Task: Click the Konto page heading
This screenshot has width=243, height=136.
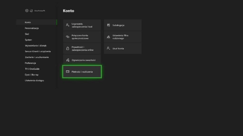Action: (x=68, y=11)
